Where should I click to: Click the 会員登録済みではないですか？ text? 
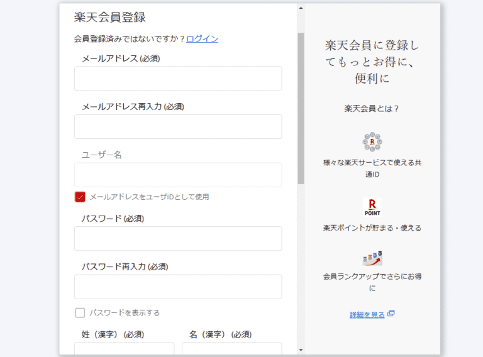tap(130, 39)
